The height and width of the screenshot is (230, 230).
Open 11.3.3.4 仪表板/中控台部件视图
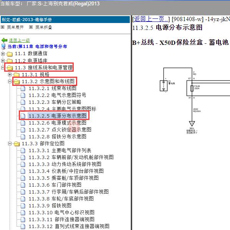[66, 171]
